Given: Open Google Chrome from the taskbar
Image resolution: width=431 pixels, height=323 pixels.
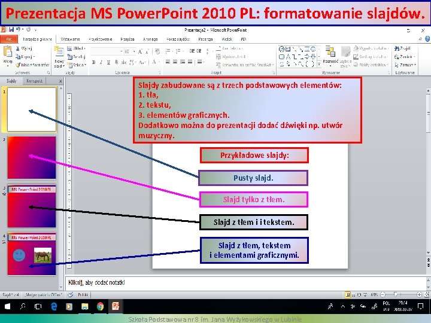Looking at the screenshot, I should 100,306.
